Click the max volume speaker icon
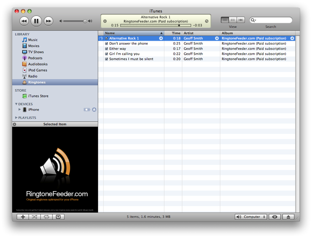Viewport: 312px width, 238px height. pos(90,21)
